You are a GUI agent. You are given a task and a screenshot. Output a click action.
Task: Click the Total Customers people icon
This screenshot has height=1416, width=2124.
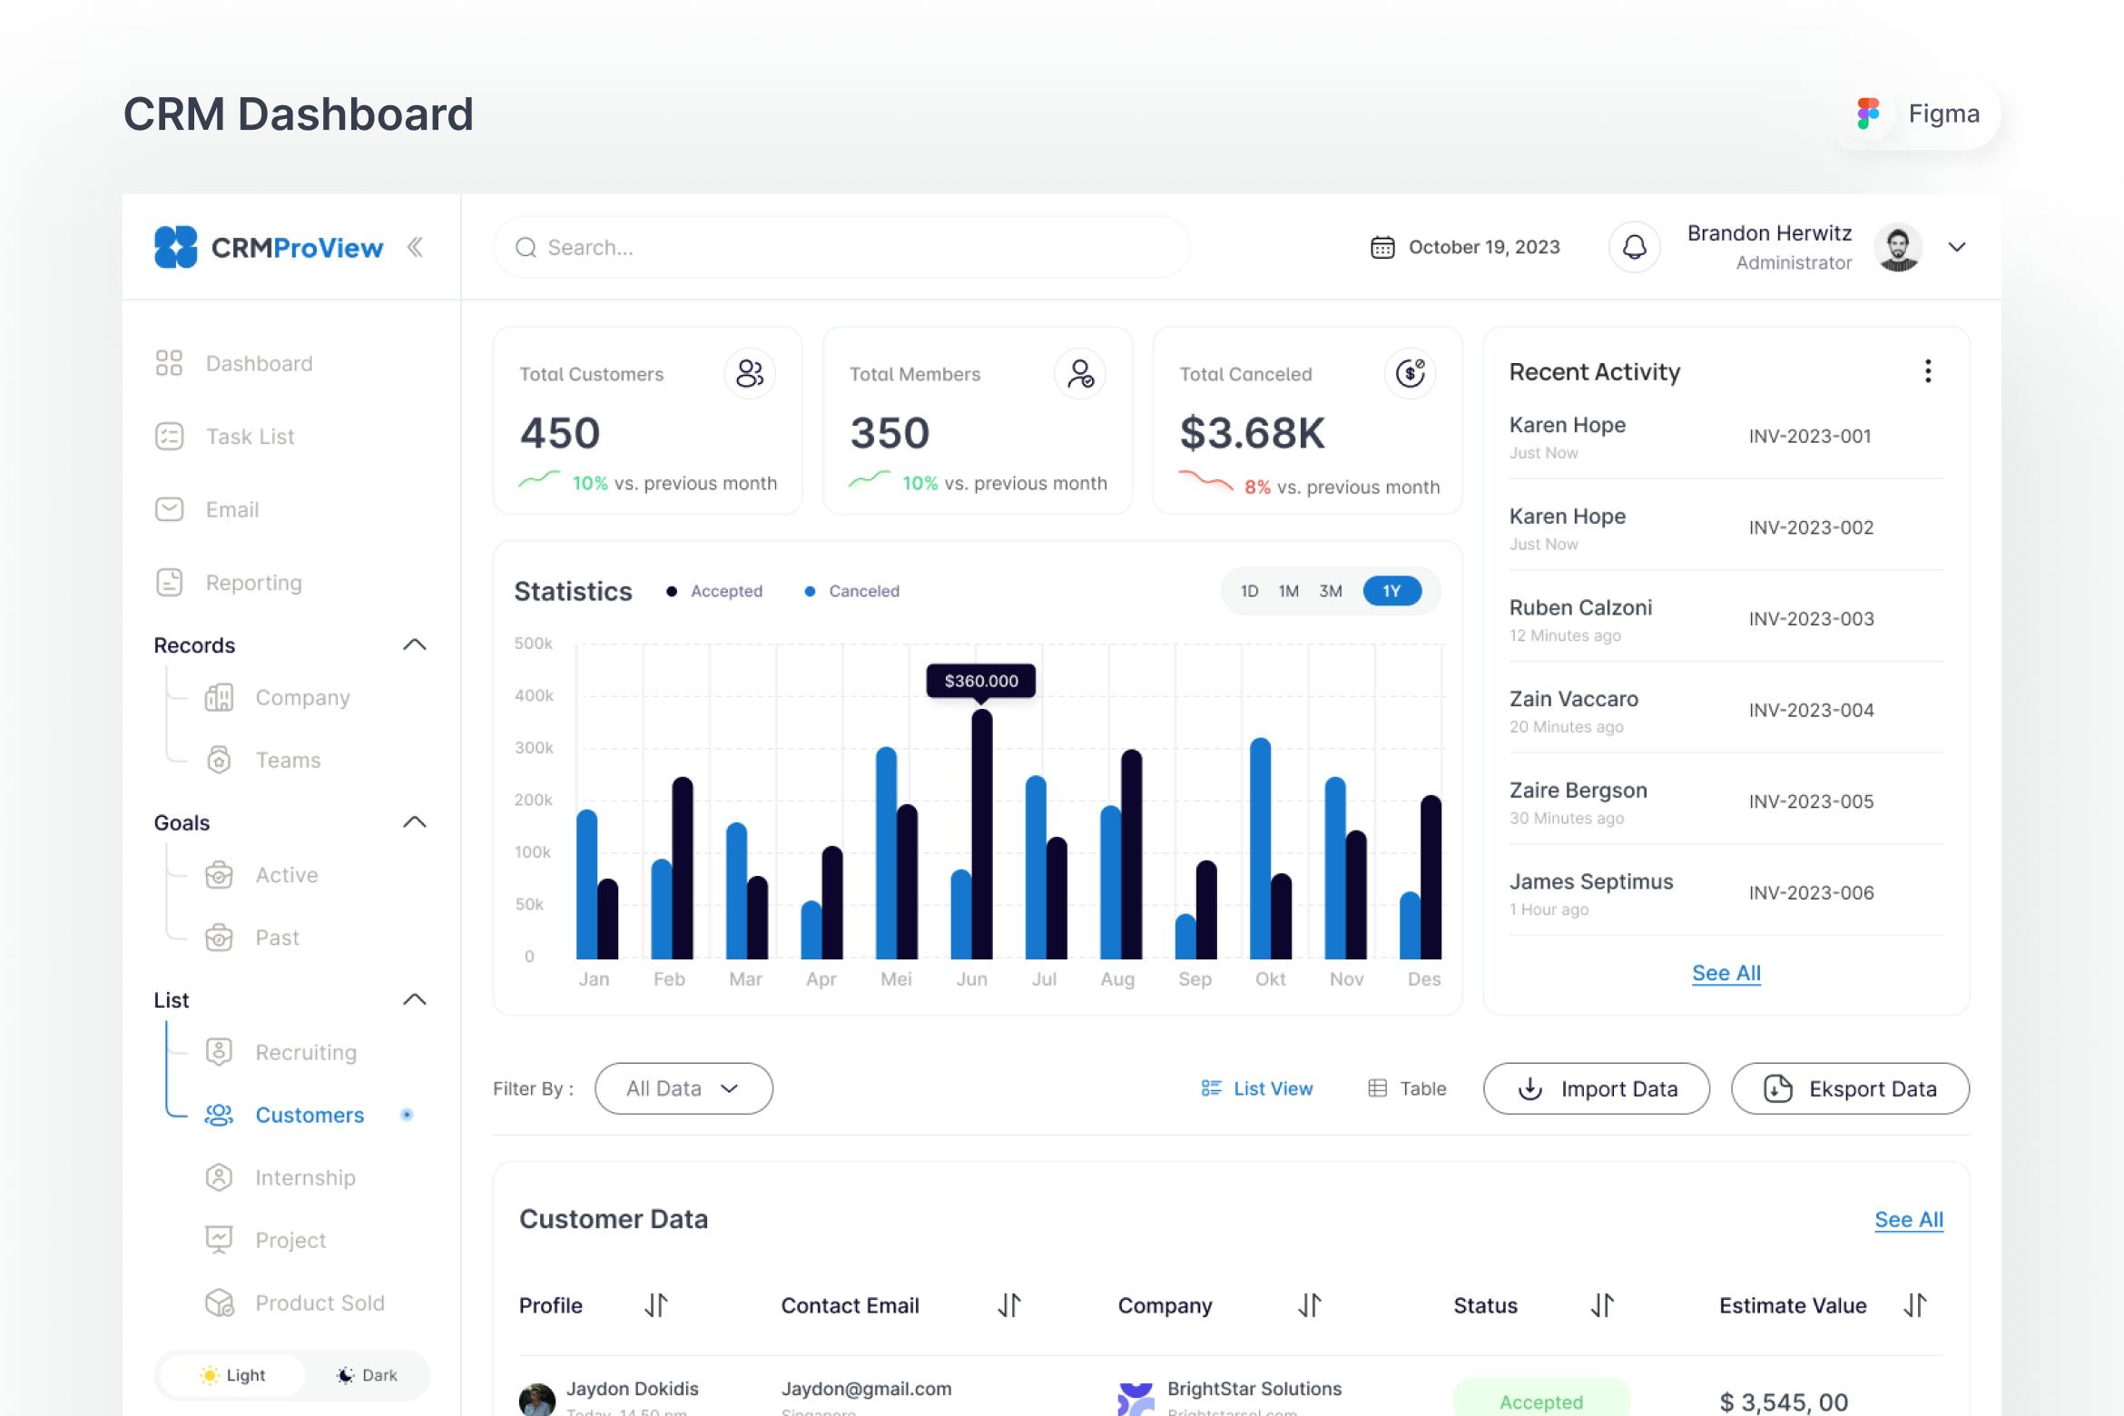[x=750, y=373]
